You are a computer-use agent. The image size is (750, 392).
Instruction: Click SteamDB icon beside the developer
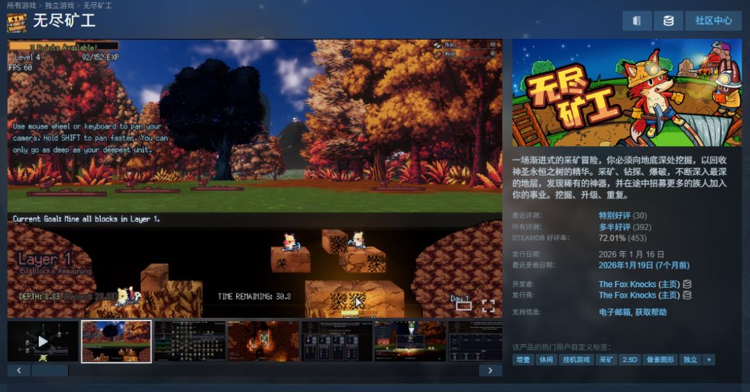(x=687, y=284)
